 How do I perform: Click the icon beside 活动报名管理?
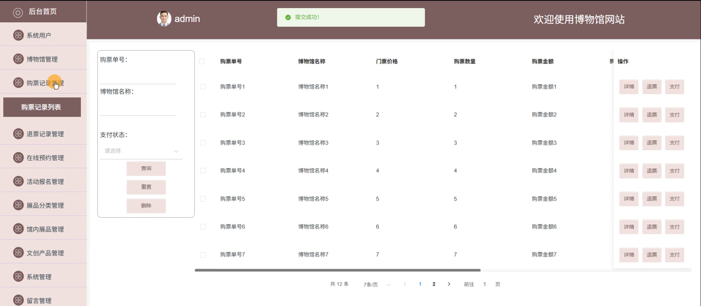point(18,181)
